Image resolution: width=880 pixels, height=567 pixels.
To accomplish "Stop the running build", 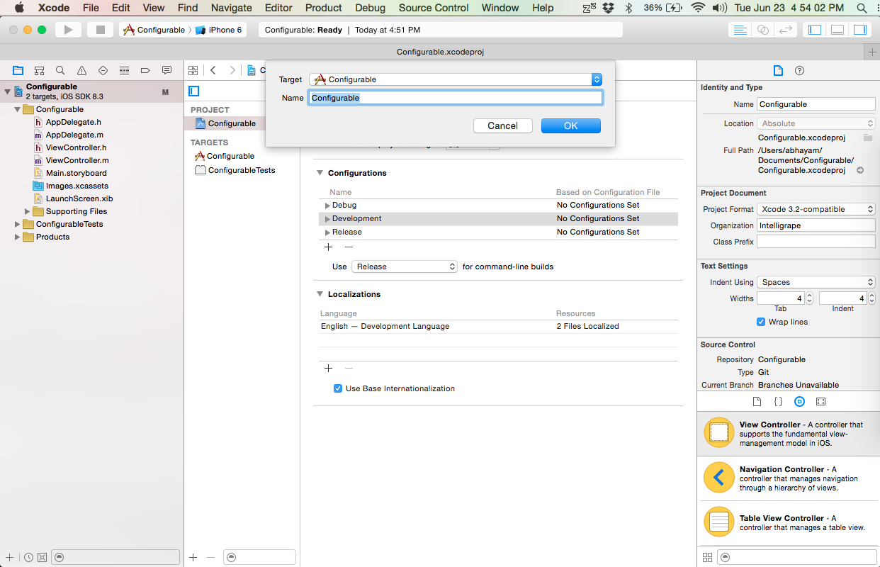I will point(100,30).
